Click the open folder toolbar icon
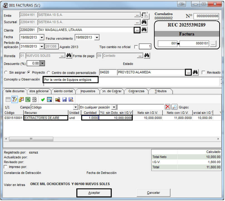The height and width of the screenshot is (201, 225). pos(58,100)
